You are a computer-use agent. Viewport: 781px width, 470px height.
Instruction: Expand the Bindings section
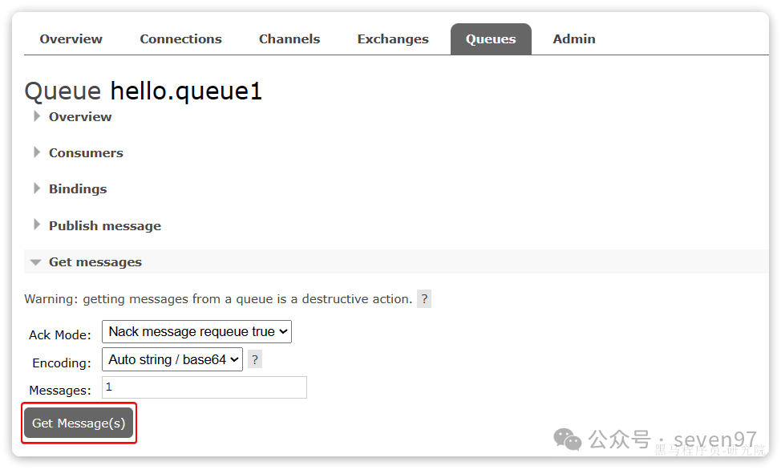tap(78, 189)
